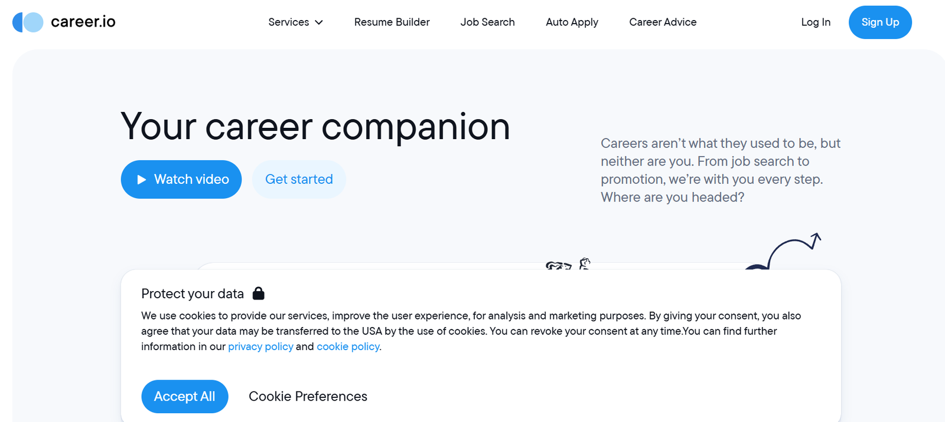The image size is (945, 422).
Task: Click the play triangle icon
Action: (x=142, y=180)
